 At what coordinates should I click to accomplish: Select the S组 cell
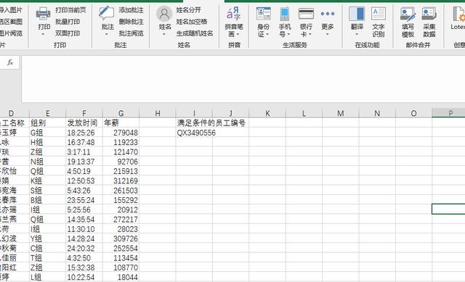(x=47, y=191)
